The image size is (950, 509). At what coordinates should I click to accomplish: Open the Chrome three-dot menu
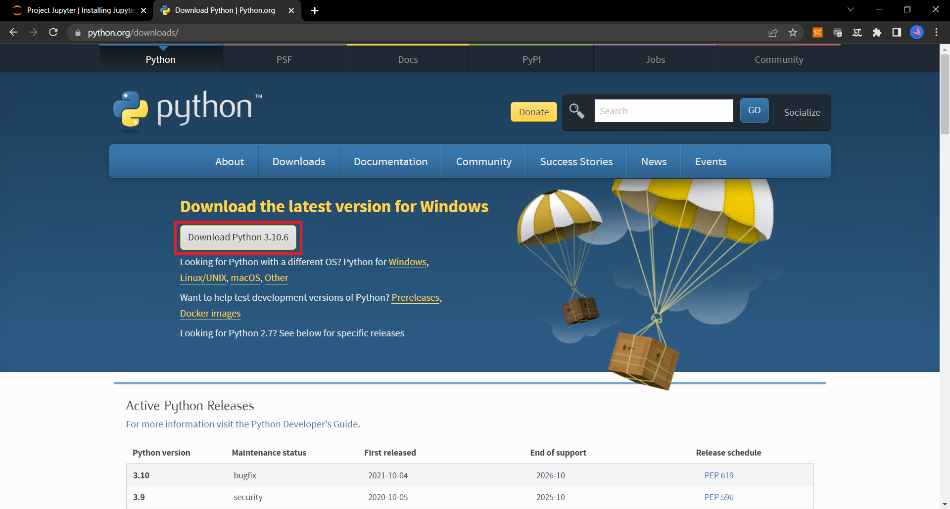point(937,33)
